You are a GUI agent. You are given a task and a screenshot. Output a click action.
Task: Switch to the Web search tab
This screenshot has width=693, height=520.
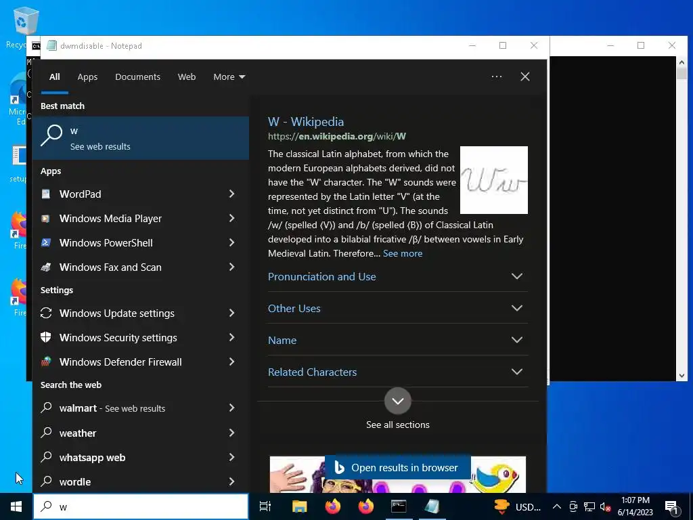[x=187, y=77]
